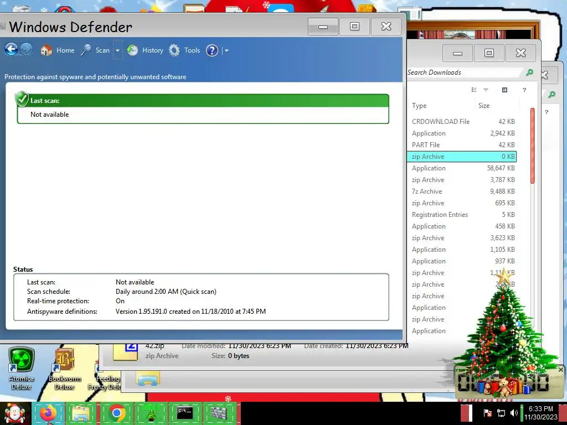Open the Atomica Deluxe desktop shortcut

[22, 369]
